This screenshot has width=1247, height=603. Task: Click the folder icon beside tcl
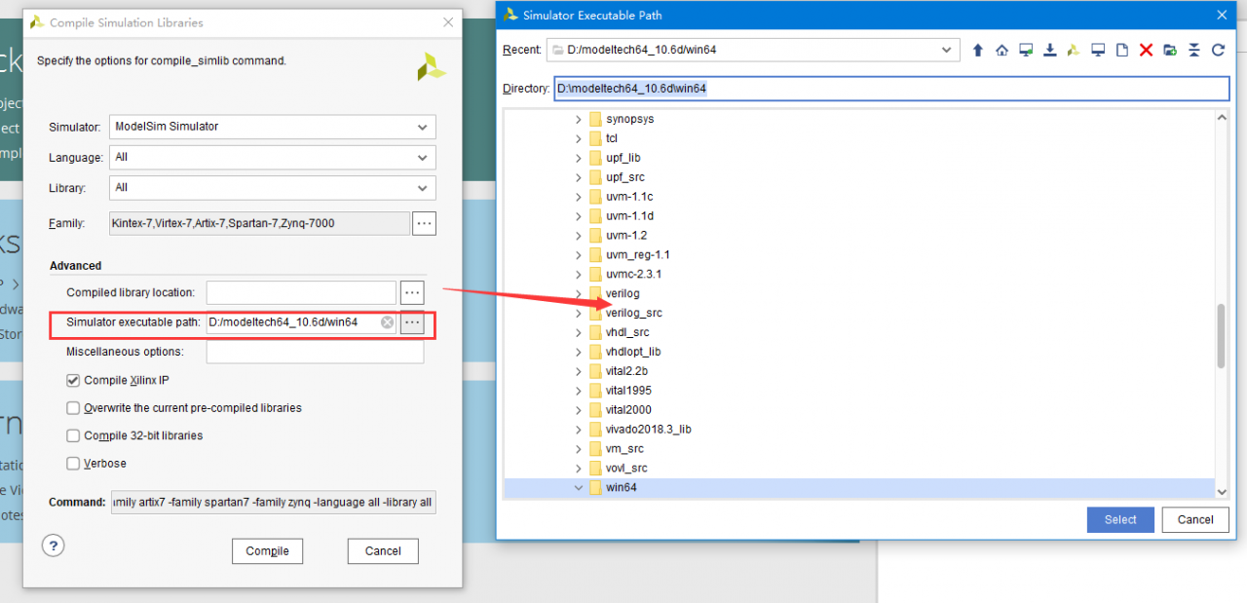click(594, 138)
